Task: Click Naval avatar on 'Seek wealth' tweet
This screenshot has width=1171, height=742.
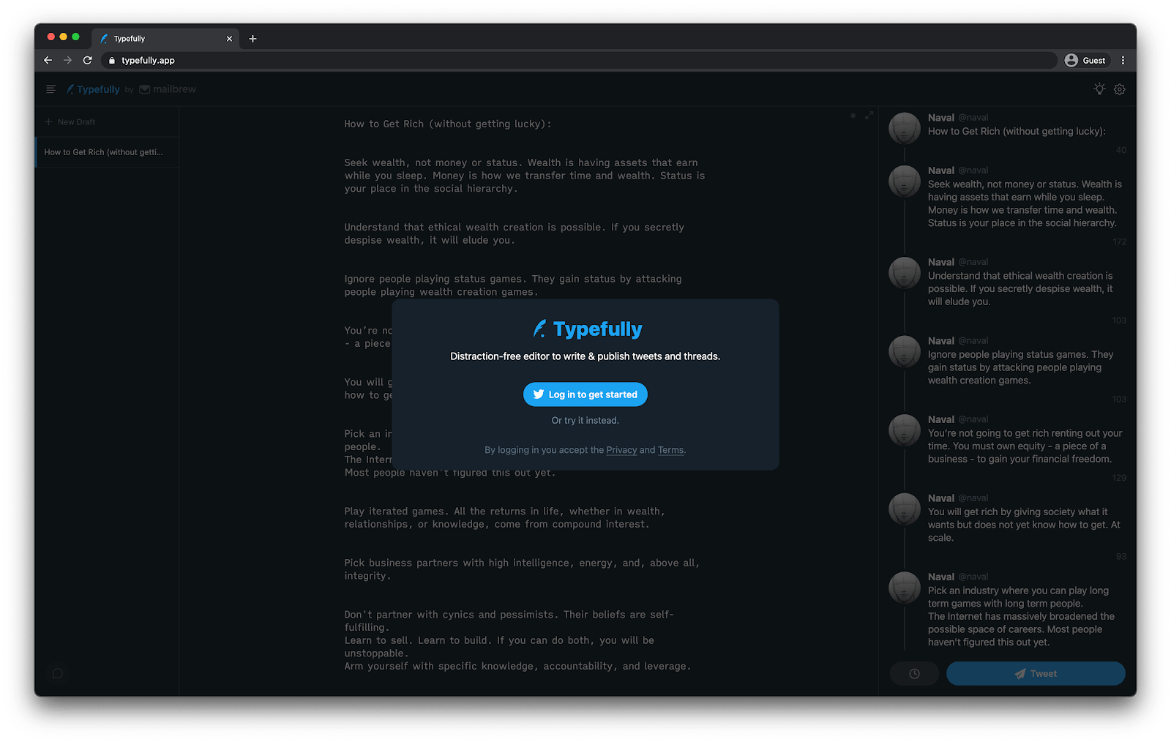Action: [905, 181]
